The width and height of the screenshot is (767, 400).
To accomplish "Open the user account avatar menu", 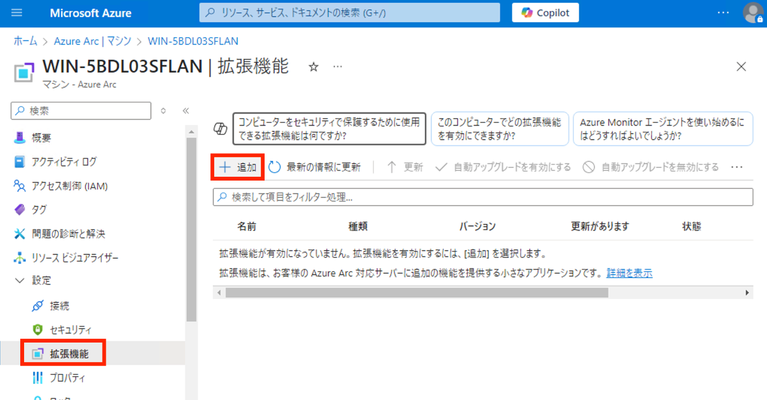I will pyautogui.click(x=753, y=13).
